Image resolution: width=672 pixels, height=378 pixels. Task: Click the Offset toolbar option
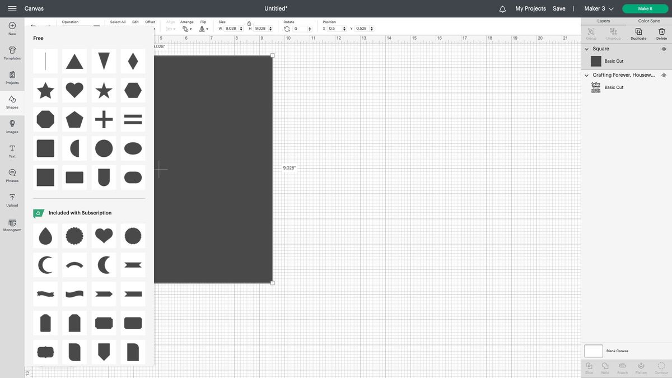(x=150, y=22)
